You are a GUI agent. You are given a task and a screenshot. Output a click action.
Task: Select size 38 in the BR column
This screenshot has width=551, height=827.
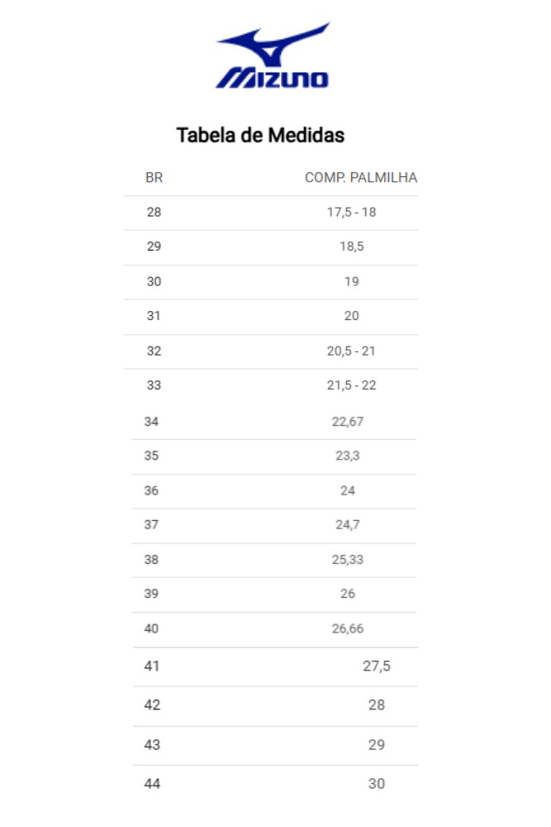point(151,560)
